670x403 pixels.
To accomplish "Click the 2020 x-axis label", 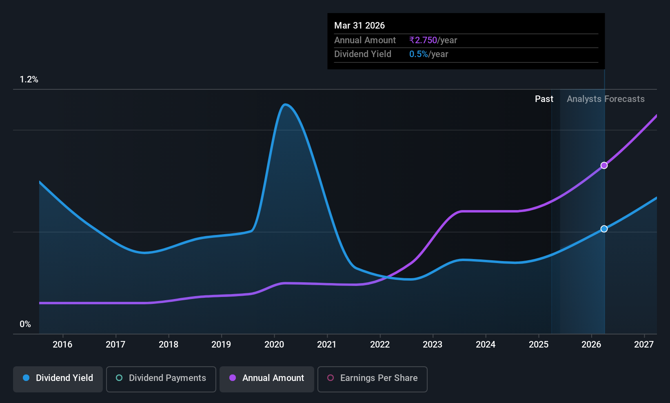I will coord(274,345).
